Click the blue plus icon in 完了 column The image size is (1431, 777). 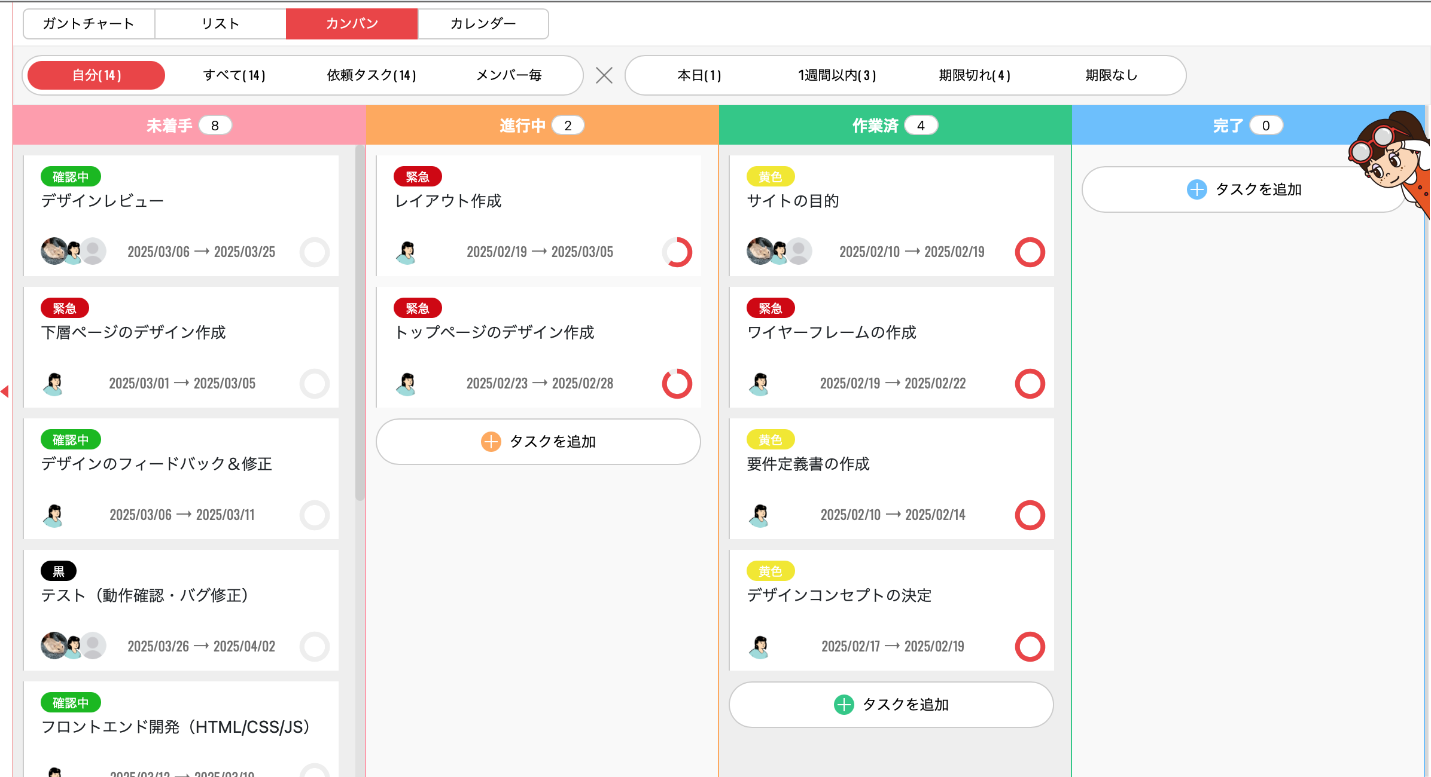(x=1196, y=189)
